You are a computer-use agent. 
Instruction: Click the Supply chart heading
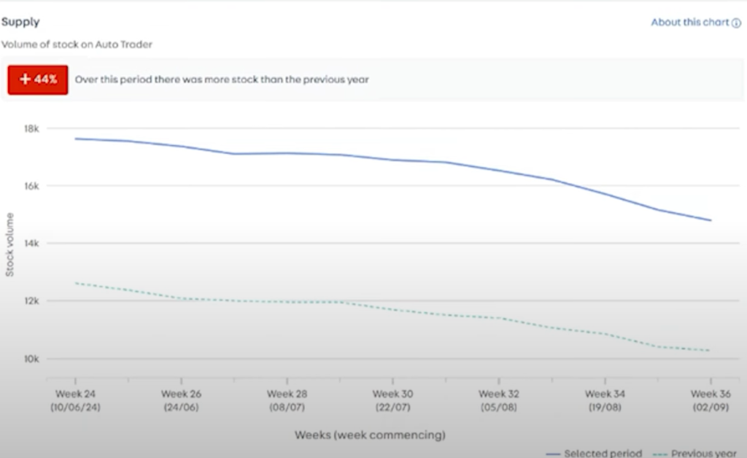20,22
